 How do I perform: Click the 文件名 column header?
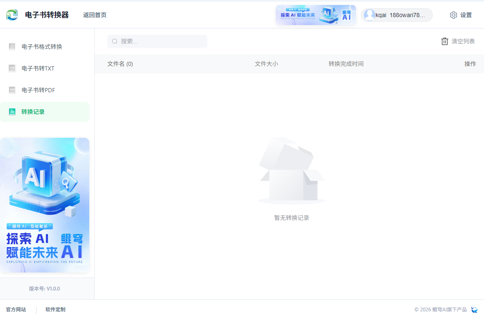coord(120,64)
